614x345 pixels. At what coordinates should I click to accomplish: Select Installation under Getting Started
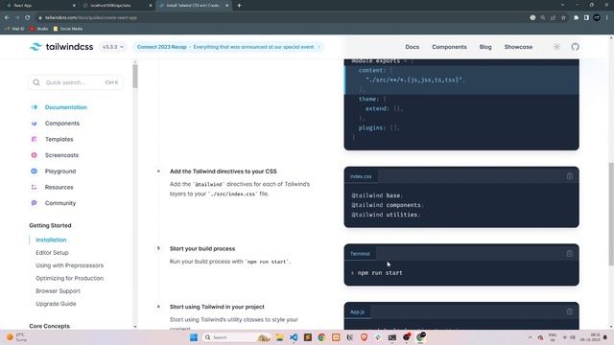(x=51, y=240)
